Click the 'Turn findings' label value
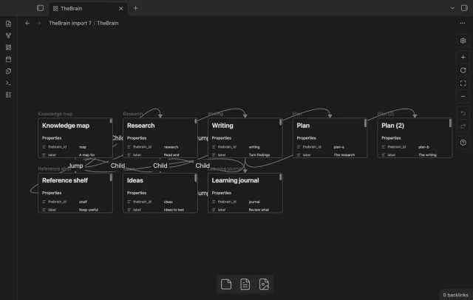473x300 pixels. coord(259,155)
